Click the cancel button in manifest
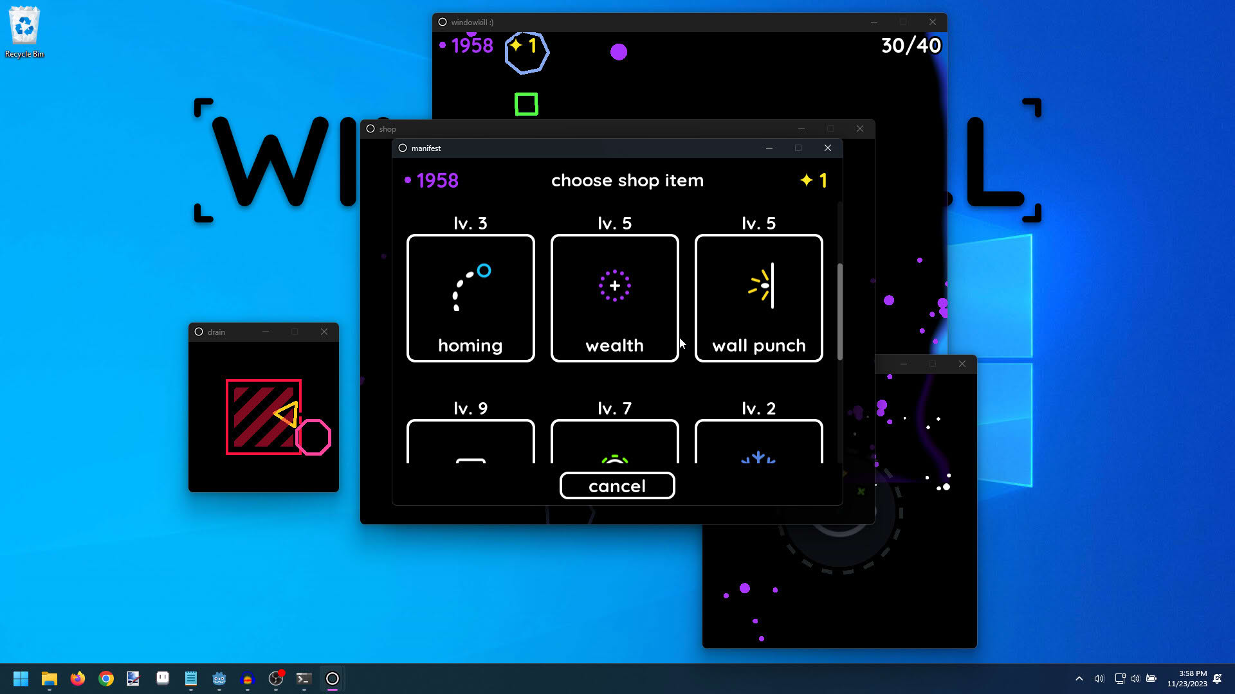 (617, 486)
